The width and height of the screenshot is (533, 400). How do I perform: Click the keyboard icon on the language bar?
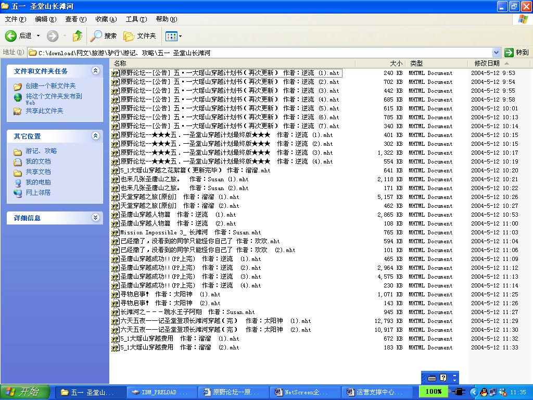coord(432,378)
